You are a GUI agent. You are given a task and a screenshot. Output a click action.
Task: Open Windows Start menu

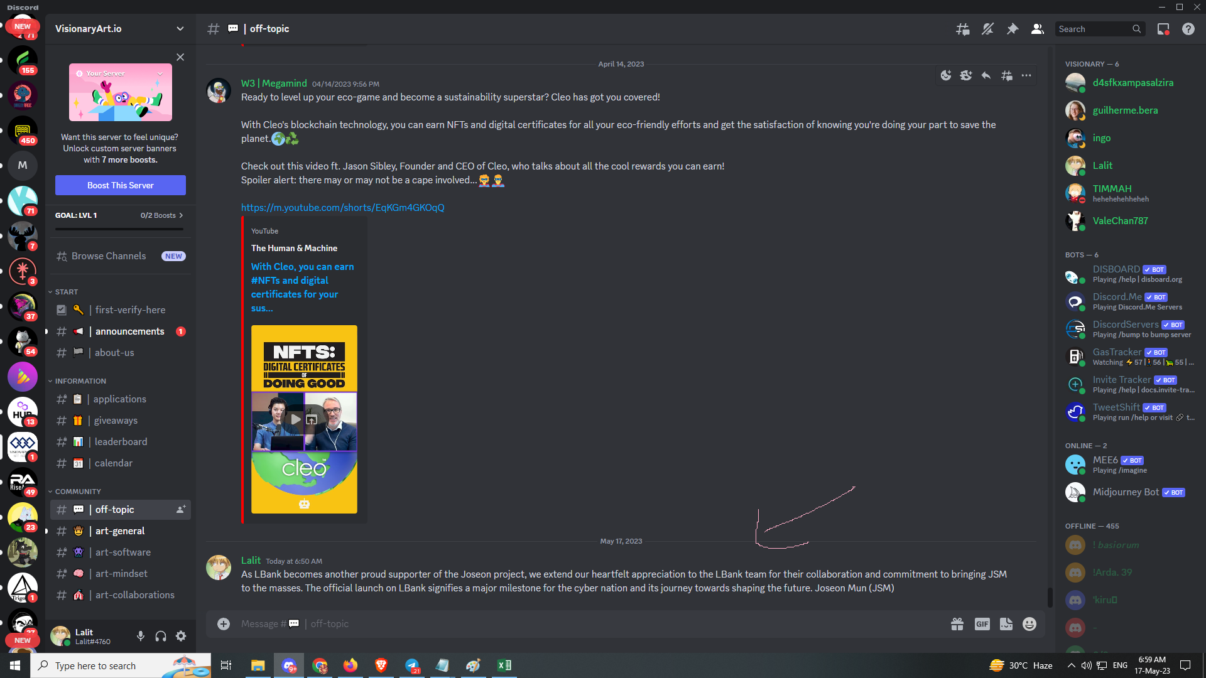[15, 665]
